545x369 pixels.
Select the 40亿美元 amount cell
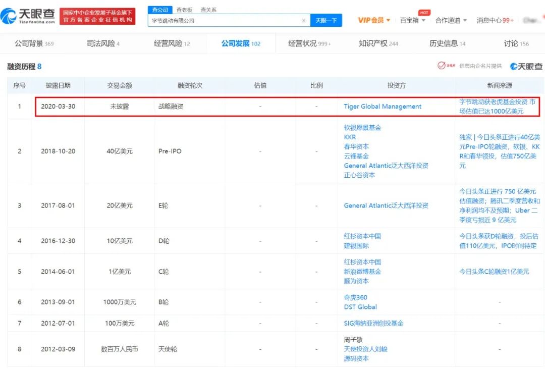click(x=120, y=151)
